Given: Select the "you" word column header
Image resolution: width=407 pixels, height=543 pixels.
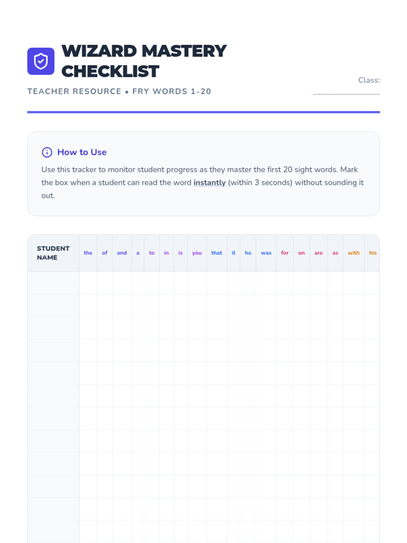Looking at the screenshot, I should 197,253.
